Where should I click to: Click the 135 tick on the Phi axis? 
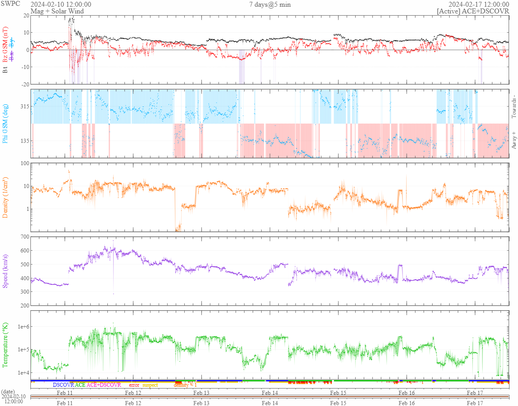coord(25,141)
